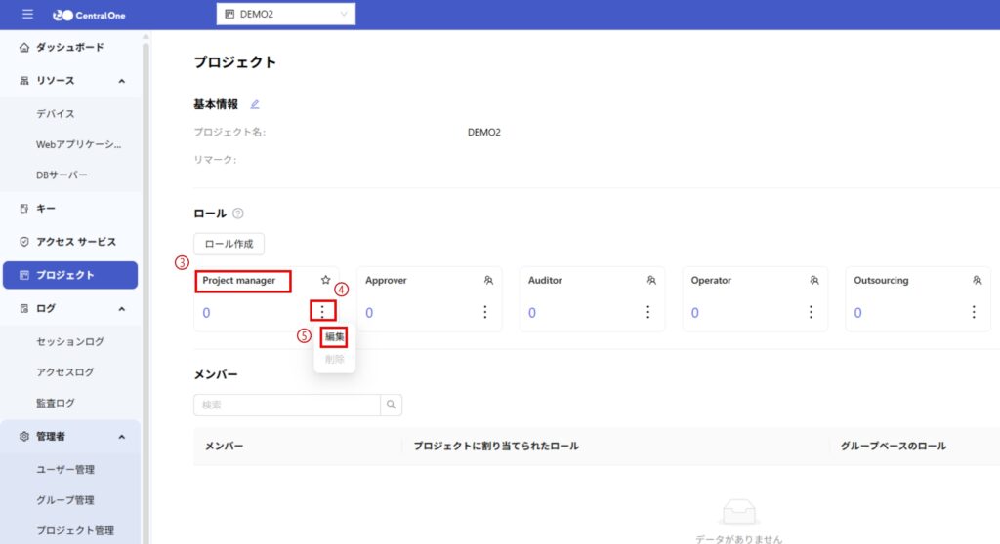Image resolution: width=1000 pixels, height=544 pixels.
Task: Open the DEMO2 project dropdown
Action: (285, 15)
